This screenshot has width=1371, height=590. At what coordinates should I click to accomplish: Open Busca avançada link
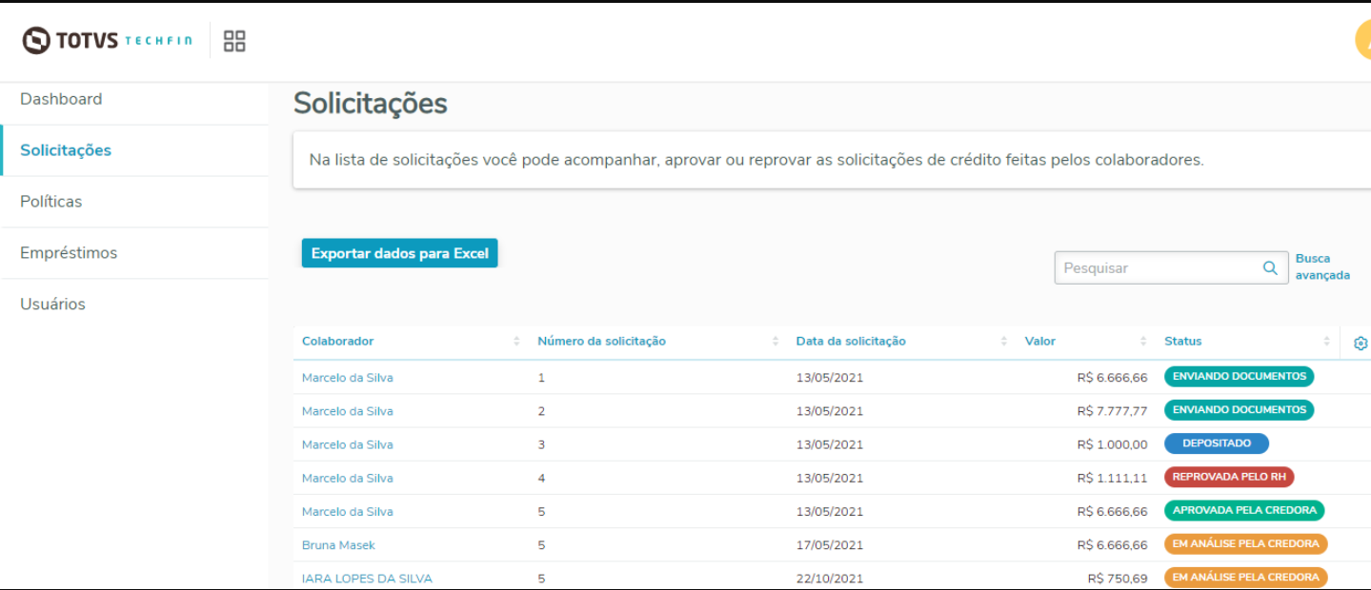point(1322,267)
